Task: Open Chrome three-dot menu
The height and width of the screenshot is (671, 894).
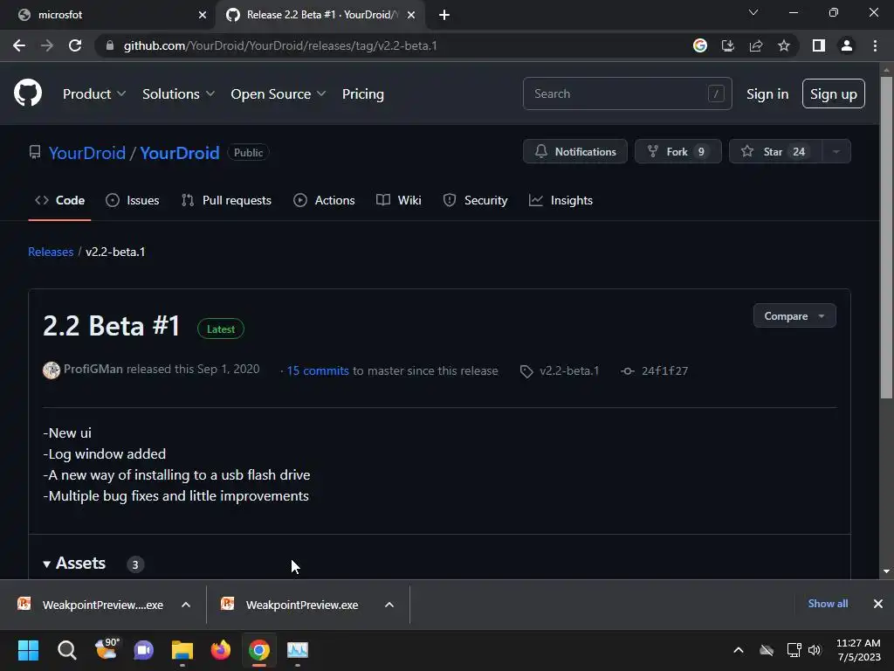Action: (x=875, y=45)
